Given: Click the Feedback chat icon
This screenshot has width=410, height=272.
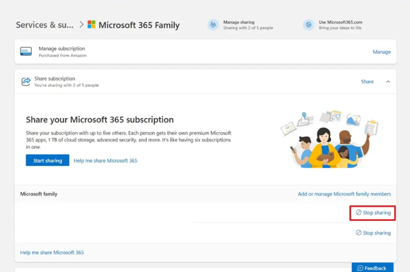Looking at the screenshot, I should click(360, 268).
